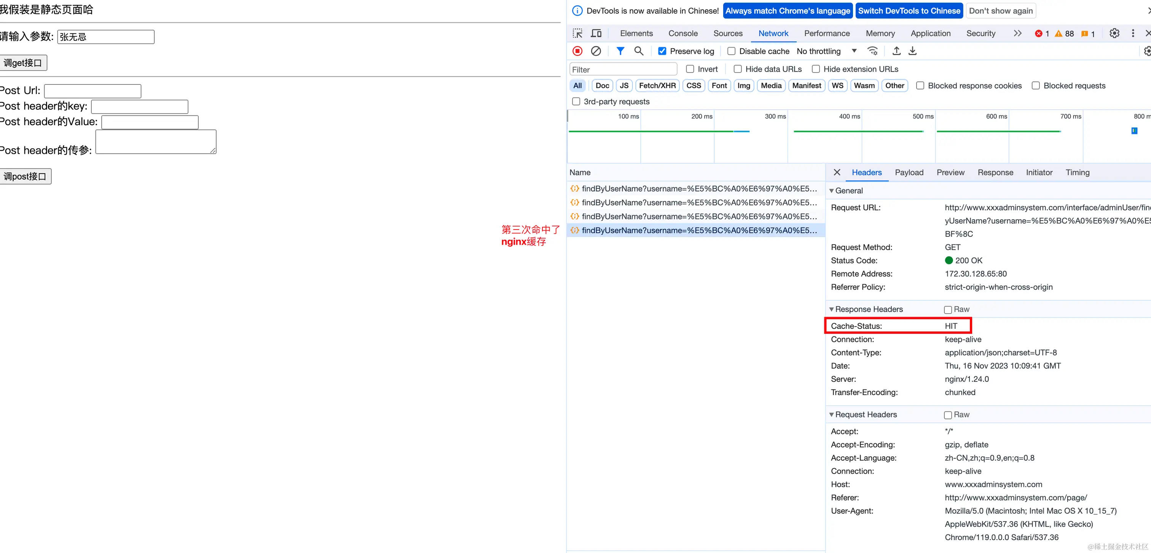Enable the Disable cache checkbox
Screen dimensions: 1151x553
pos(732,51)
